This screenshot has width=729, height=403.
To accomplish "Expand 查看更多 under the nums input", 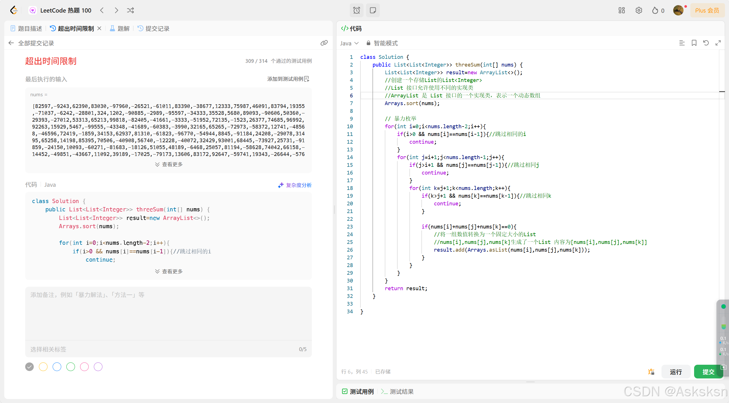I will 169,165.
